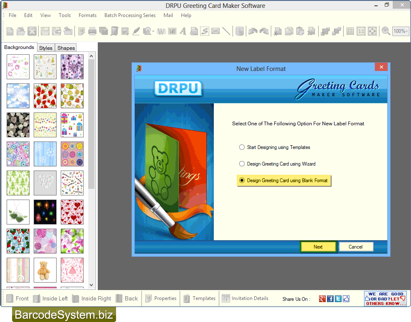Image resolution: width=411 pixels, height=322 pixels.
Task: Click the 1:1 actual size icon
Action: (x=361, y=32)
